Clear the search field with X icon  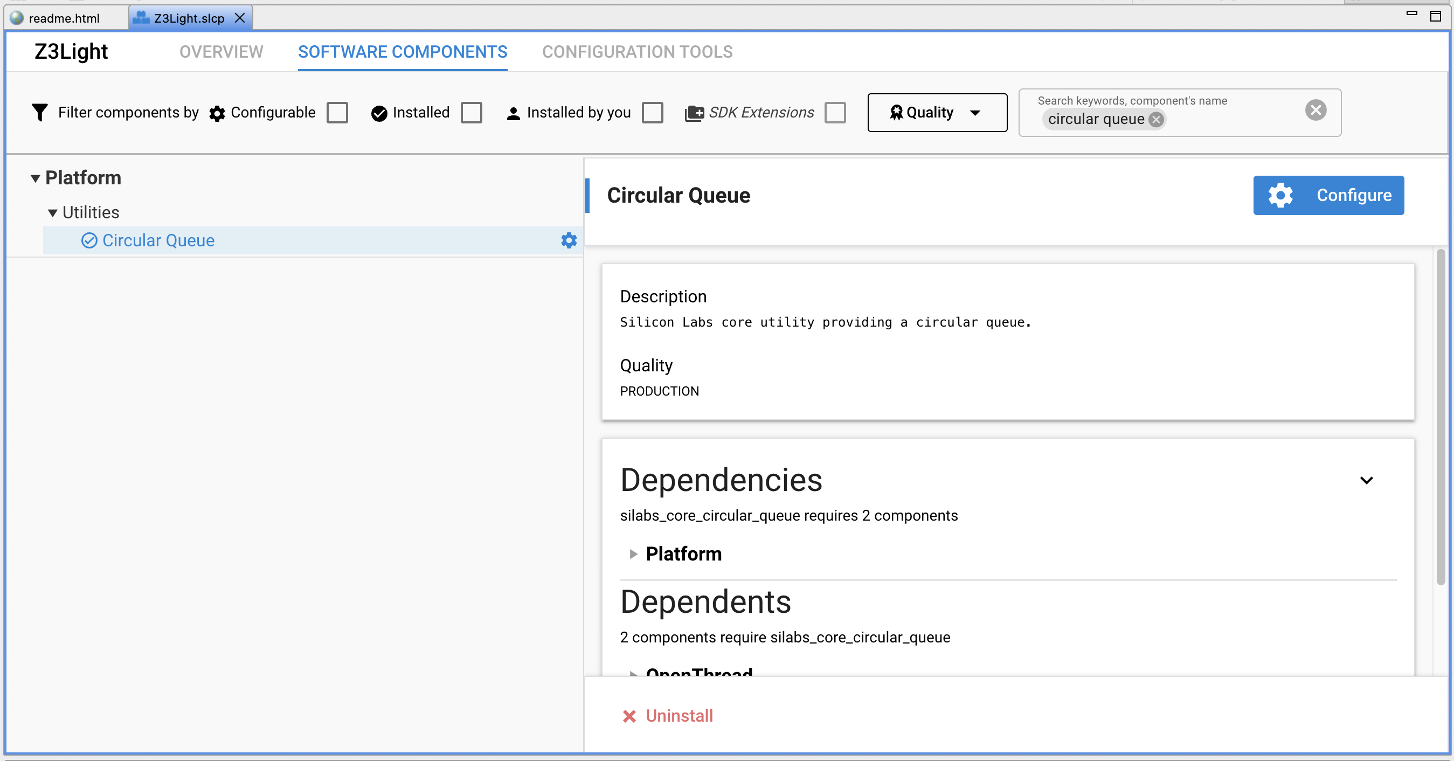1315,110
